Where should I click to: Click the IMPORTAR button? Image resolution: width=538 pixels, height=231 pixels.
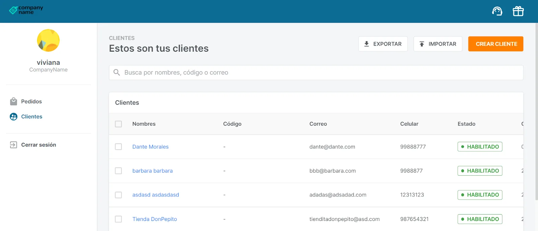[438, 44]
